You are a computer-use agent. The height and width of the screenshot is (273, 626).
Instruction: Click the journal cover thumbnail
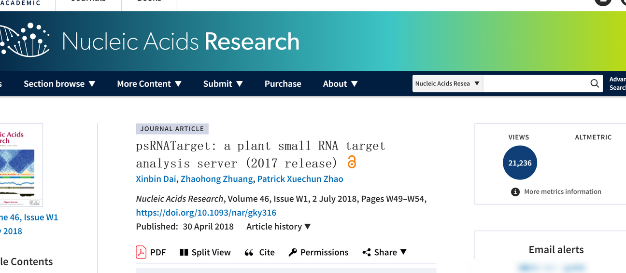click(21, 165)
